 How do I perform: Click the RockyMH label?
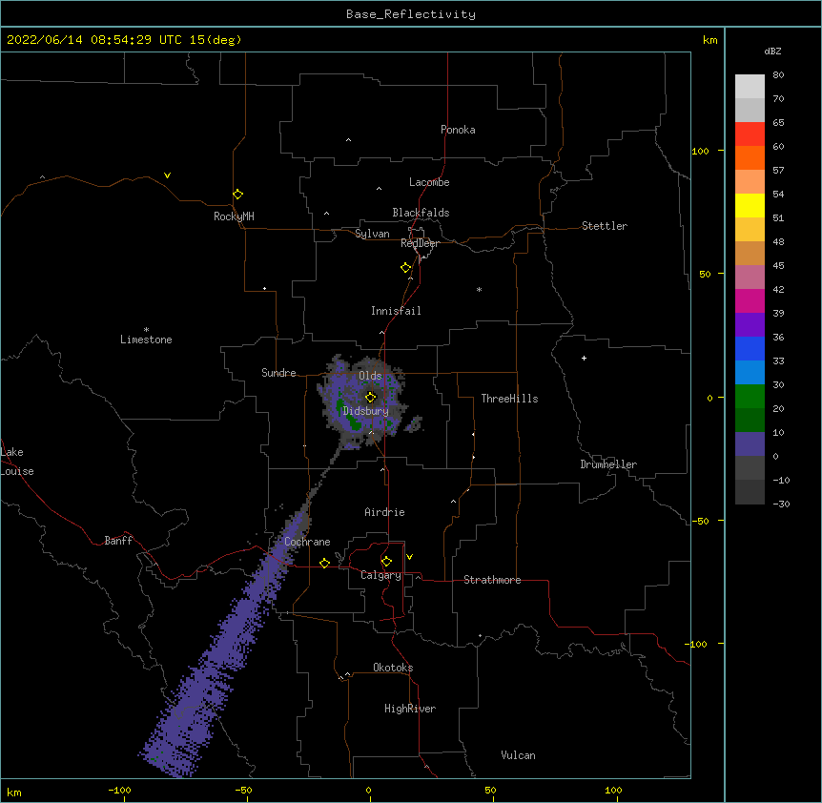click(234, 216)
